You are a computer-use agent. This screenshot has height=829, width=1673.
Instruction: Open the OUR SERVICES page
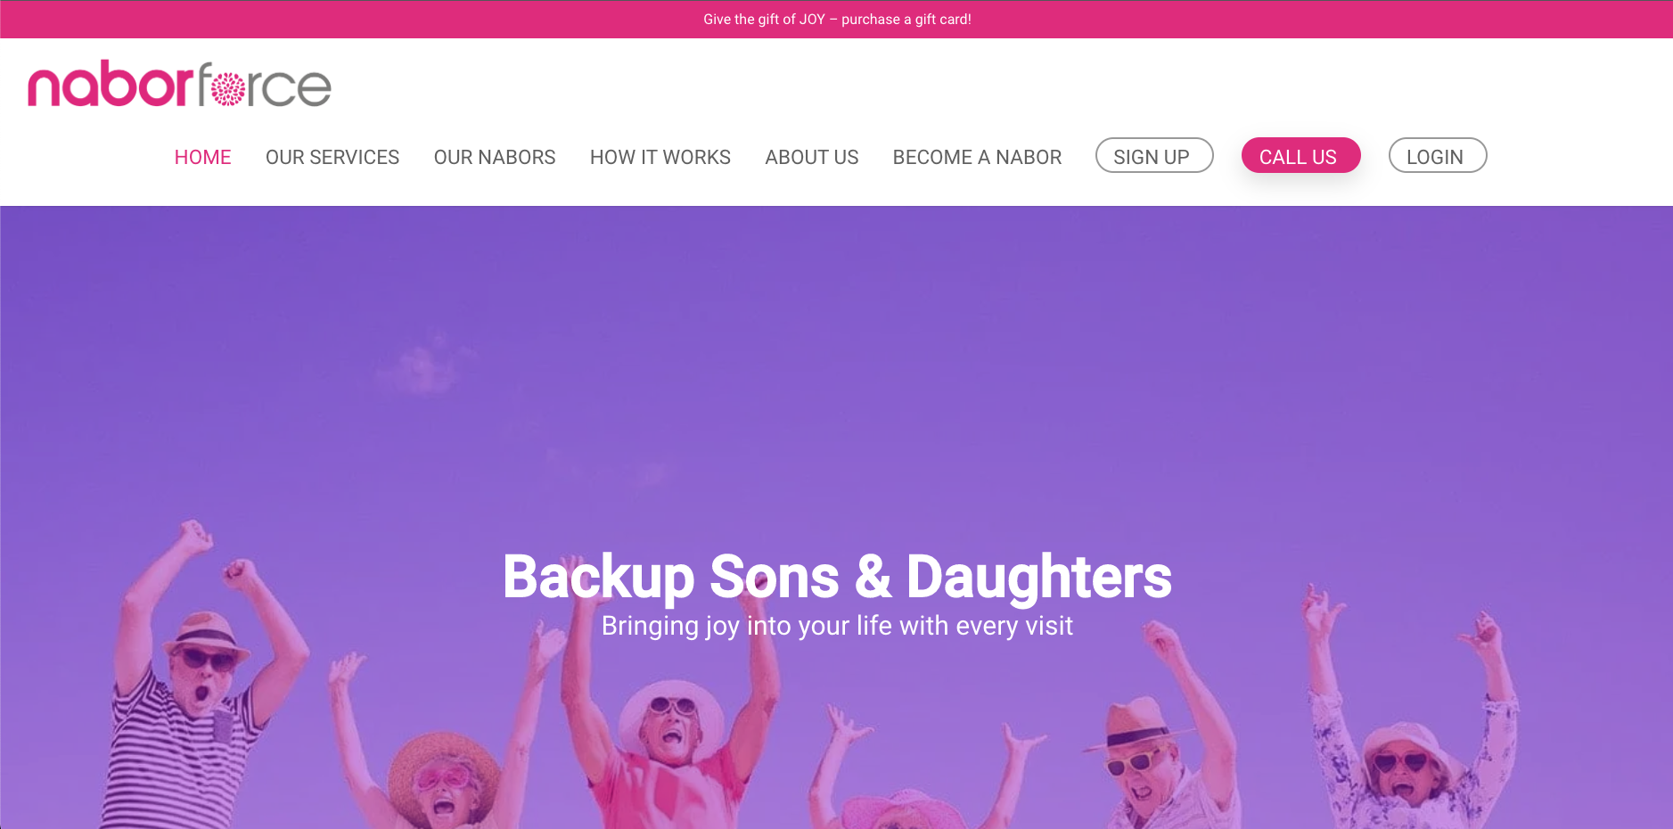(x=332, y=157)
